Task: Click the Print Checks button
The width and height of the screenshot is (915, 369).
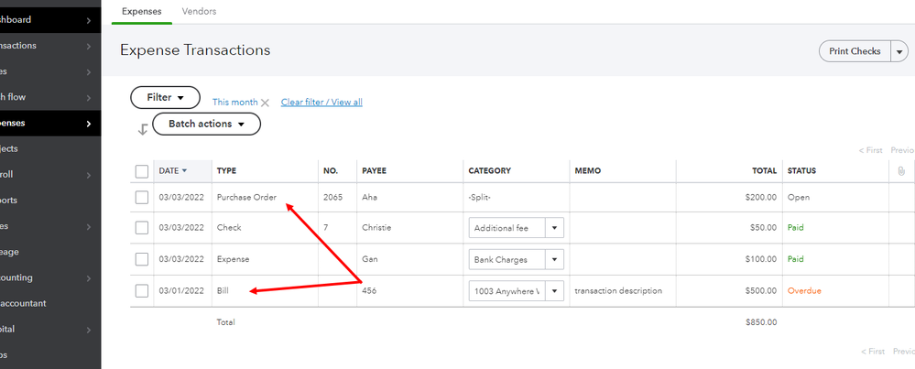Action: [x=855, y=51]
